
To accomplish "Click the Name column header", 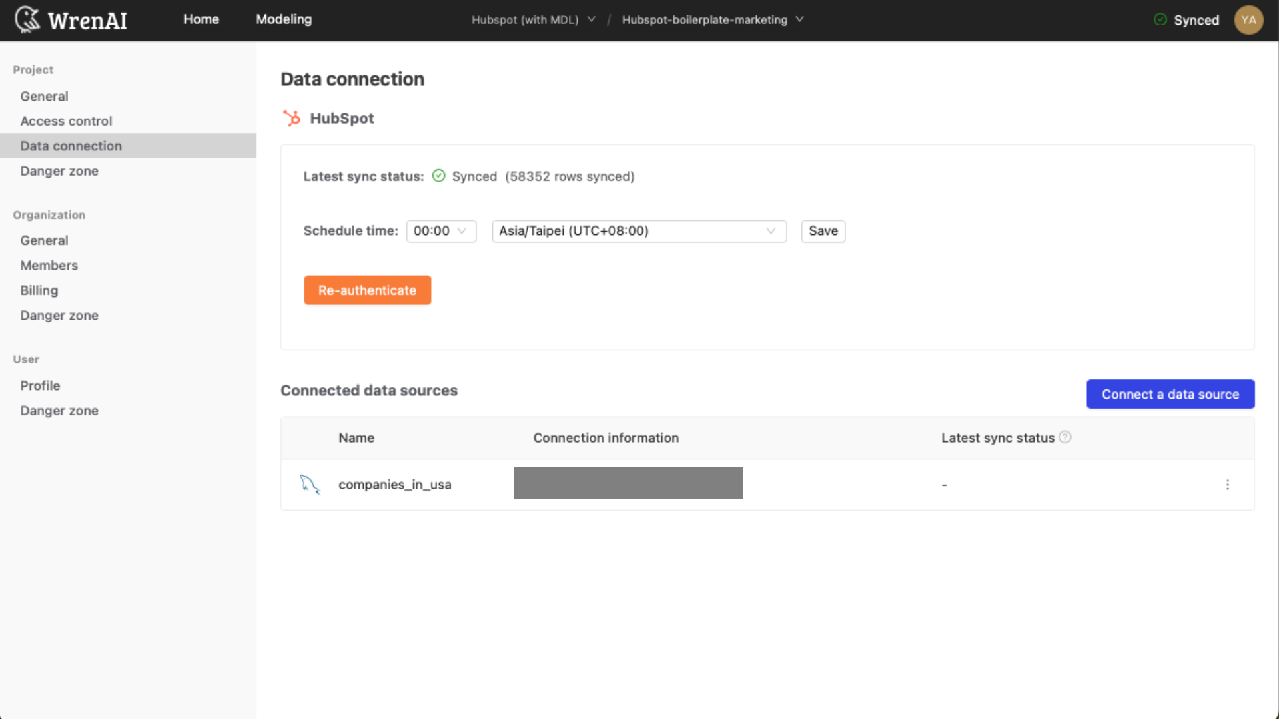I will pos(356,438).
